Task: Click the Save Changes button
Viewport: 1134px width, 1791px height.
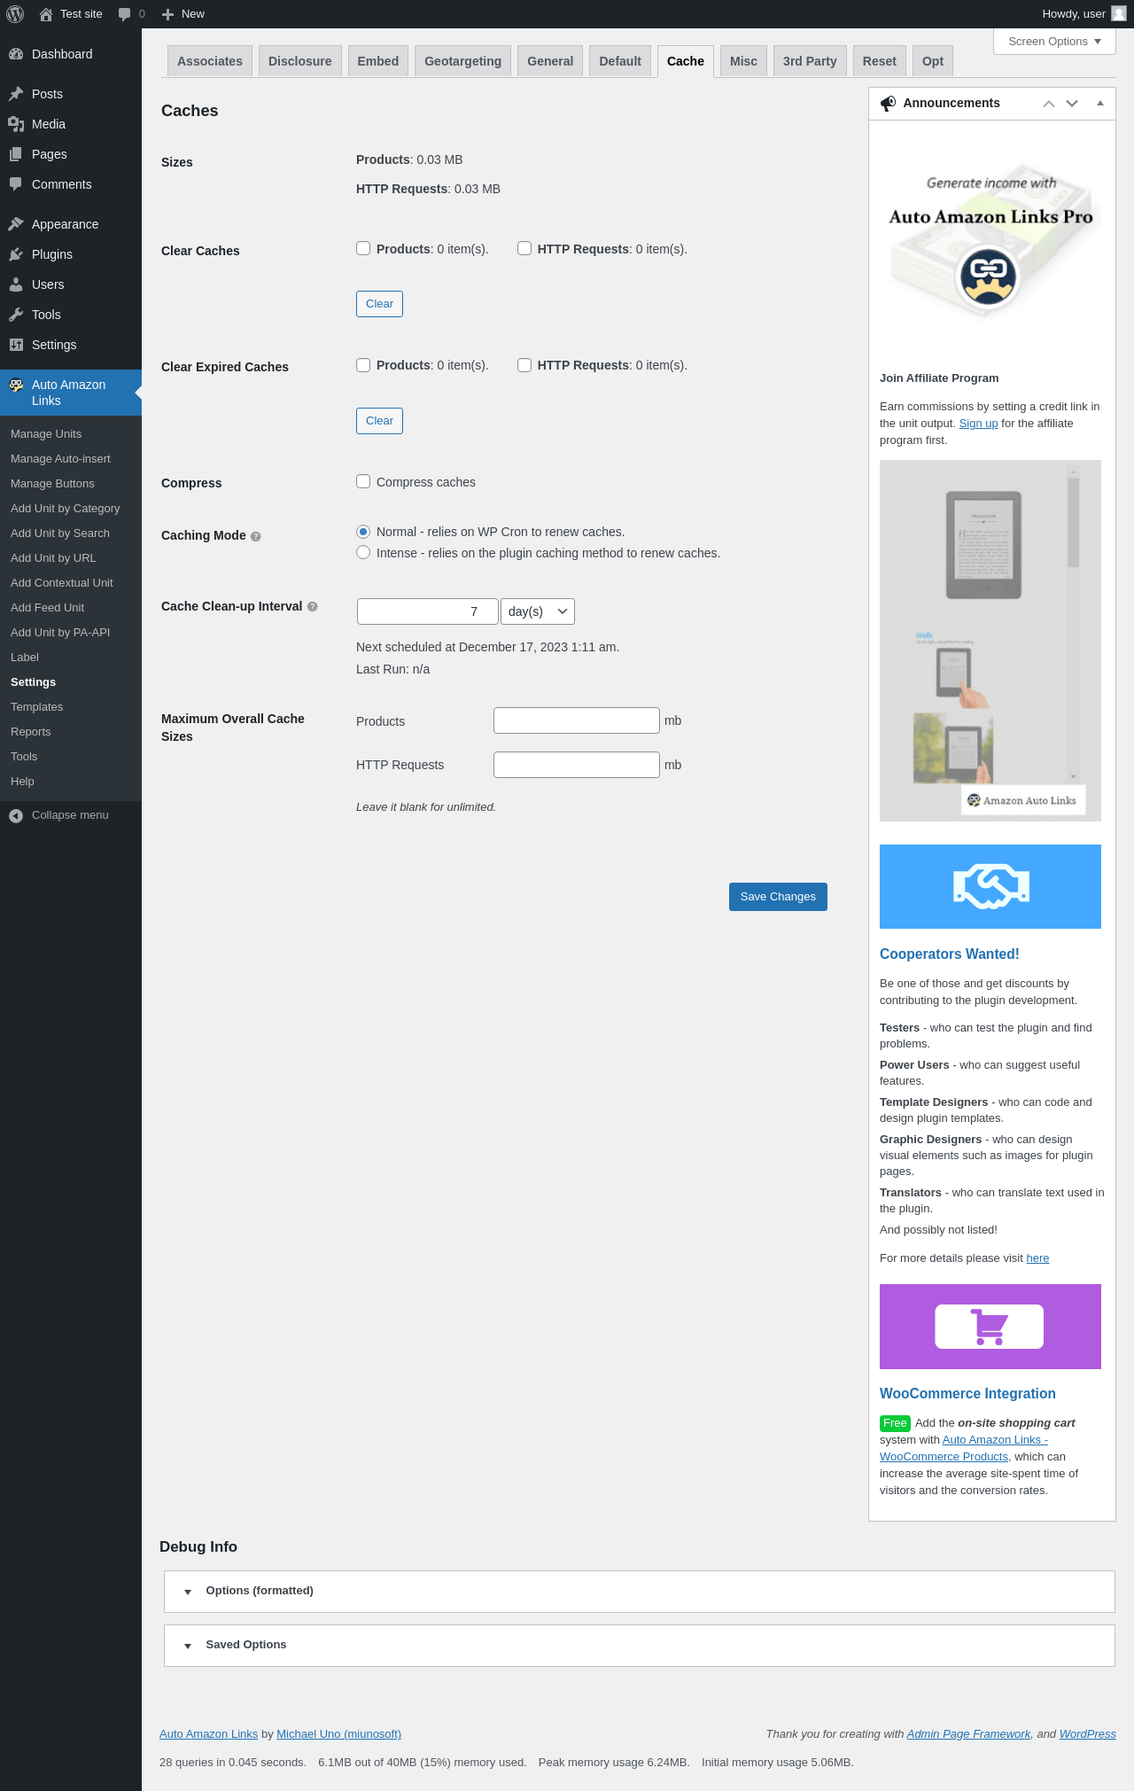Action: click(778, 897)
